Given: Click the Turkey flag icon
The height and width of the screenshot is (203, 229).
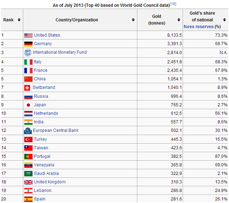Looking at the screenshot, I should pos(28,139).
